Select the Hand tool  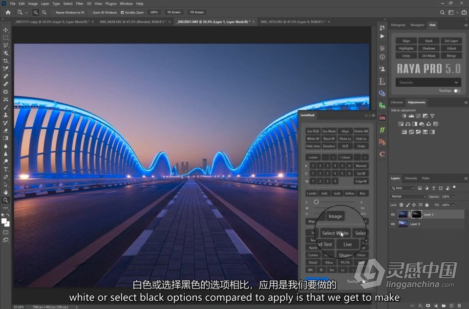pyautogui.click(x=6, y=193)
